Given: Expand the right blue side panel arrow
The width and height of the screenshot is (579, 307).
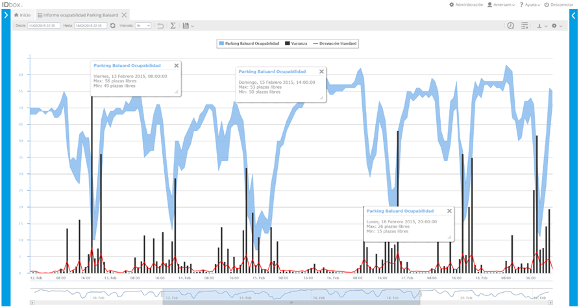Looking at the screenshot, I should tap(573, 14).
